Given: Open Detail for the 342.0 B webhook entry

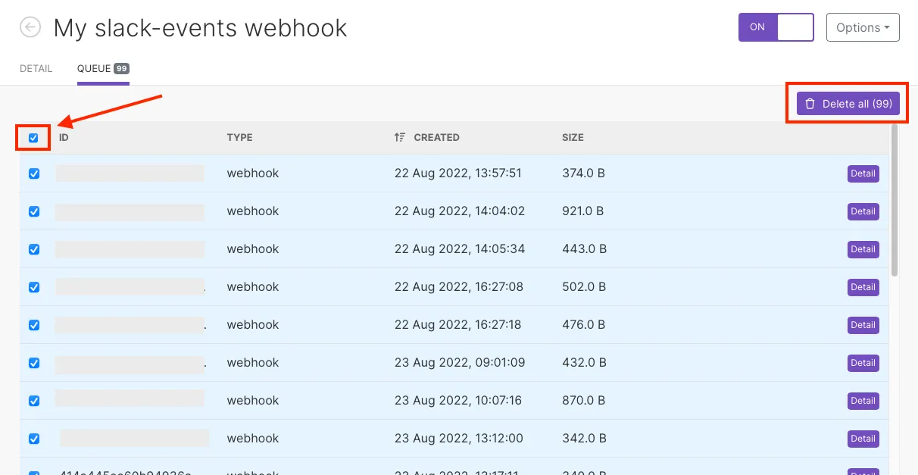Looking at the screenshot, I should [x=863, y=439].
